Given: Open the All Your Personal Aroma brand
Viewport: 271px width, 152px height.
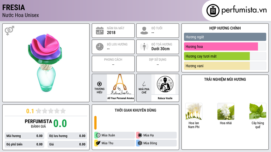Looking at the screenshot, I should [120, 98].
